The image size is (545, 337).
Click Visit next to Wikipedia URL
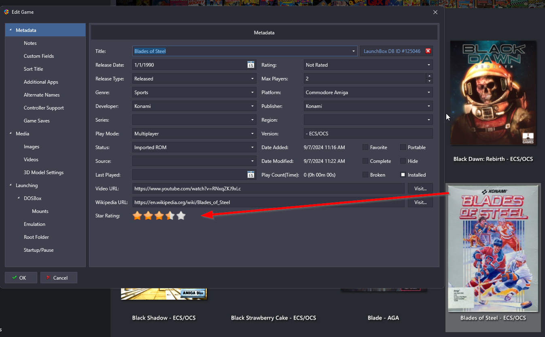coord(420,202)
